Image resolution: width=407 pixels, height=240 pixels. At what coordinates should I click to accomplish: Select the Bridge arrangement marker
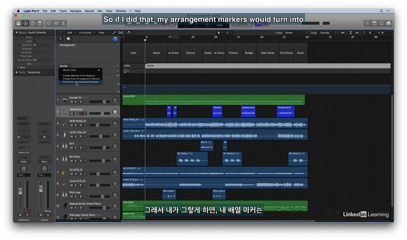tap(249, 53)
